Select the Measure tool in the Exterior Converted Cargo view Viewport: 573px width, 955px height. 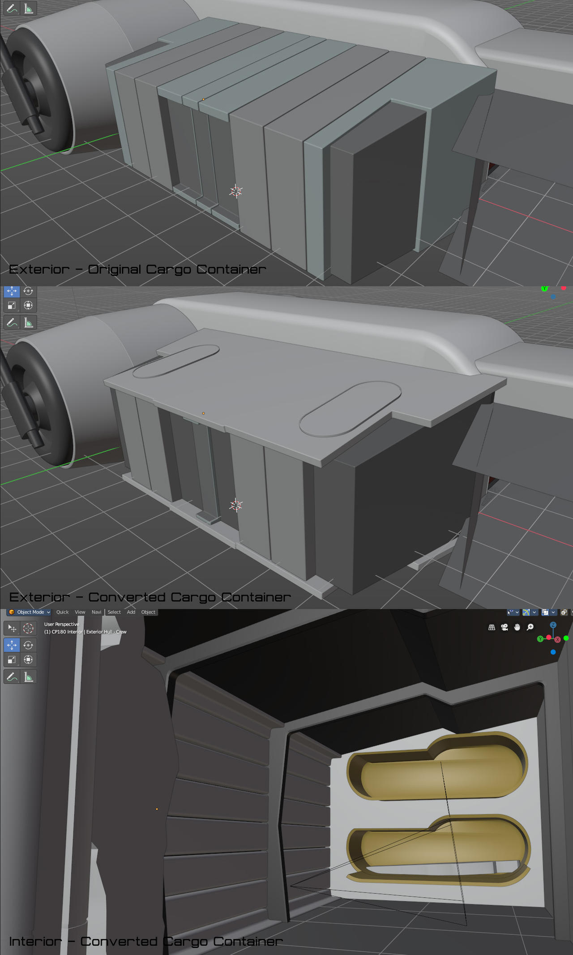28,322
